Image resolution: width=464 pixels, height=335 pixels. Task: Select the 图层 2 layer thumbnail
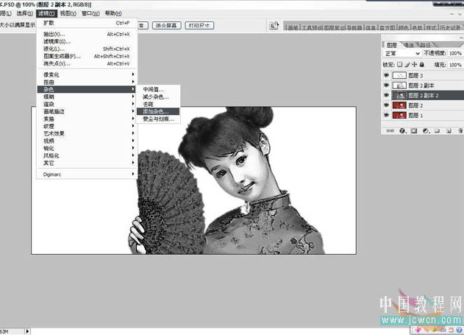pos(400,105)
